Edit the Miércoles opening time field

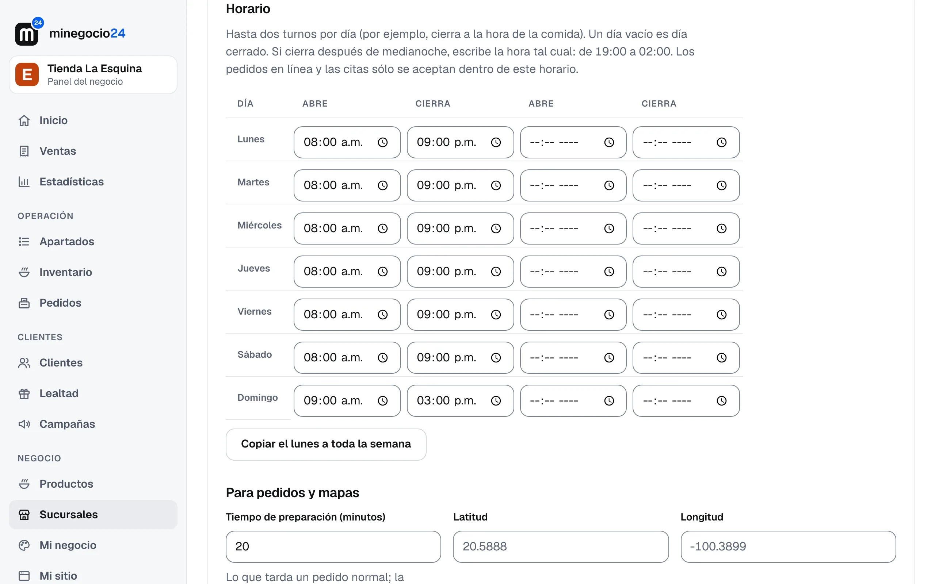point(347,228)
